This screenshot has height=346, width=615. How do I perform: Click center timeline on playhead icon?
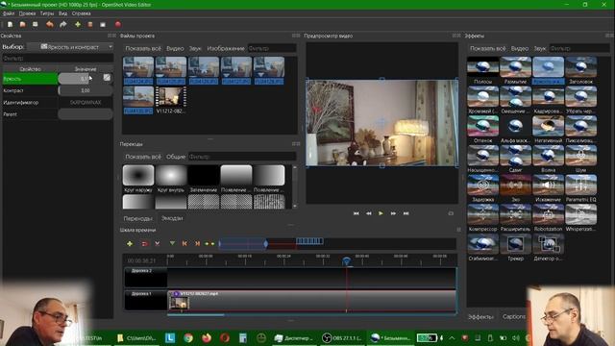(x=209, y=243)
